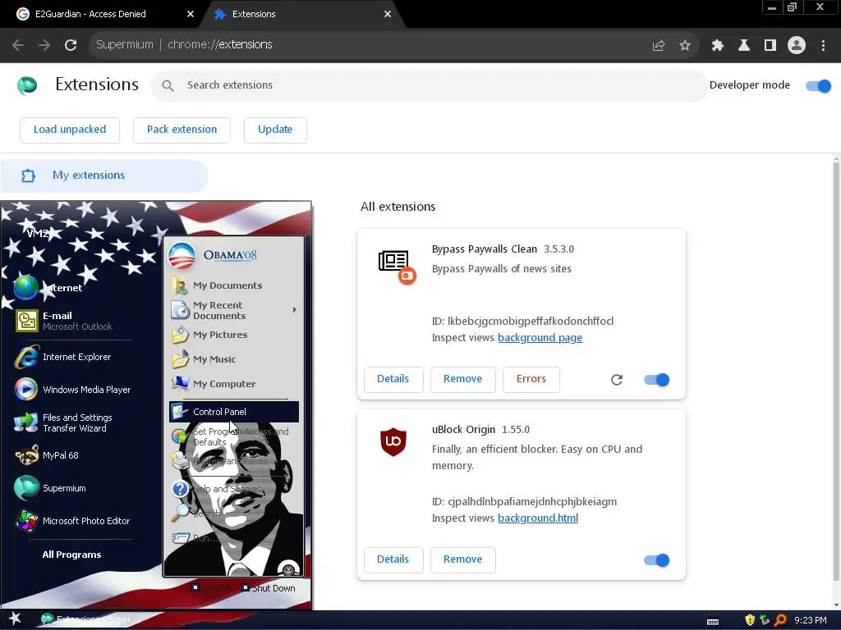Focus the Search extensions field
The image size is (841, 630).
pos(429,85)
